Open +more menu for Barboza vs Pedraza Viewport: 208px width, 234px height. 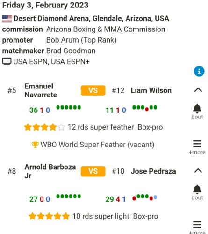197,227
